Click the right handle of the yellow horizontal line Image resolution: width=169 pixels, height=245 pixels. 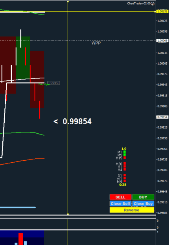tap(155, 12)
